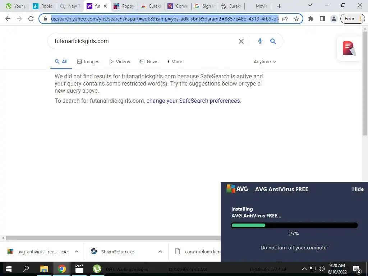368x276 pixels.
Task: Open the Chrome profile avatar
Action: tap(333, 19)
